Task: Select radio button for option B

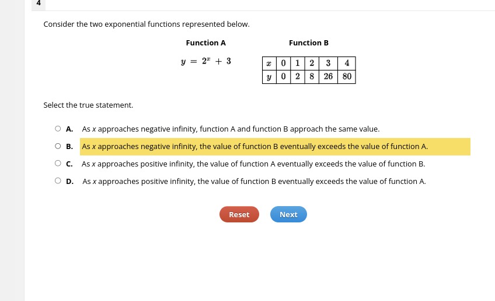Action: pos(58,146)
